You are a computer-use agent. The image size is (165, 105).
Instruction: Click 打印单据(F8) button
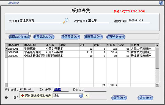[x=116, y=37]
